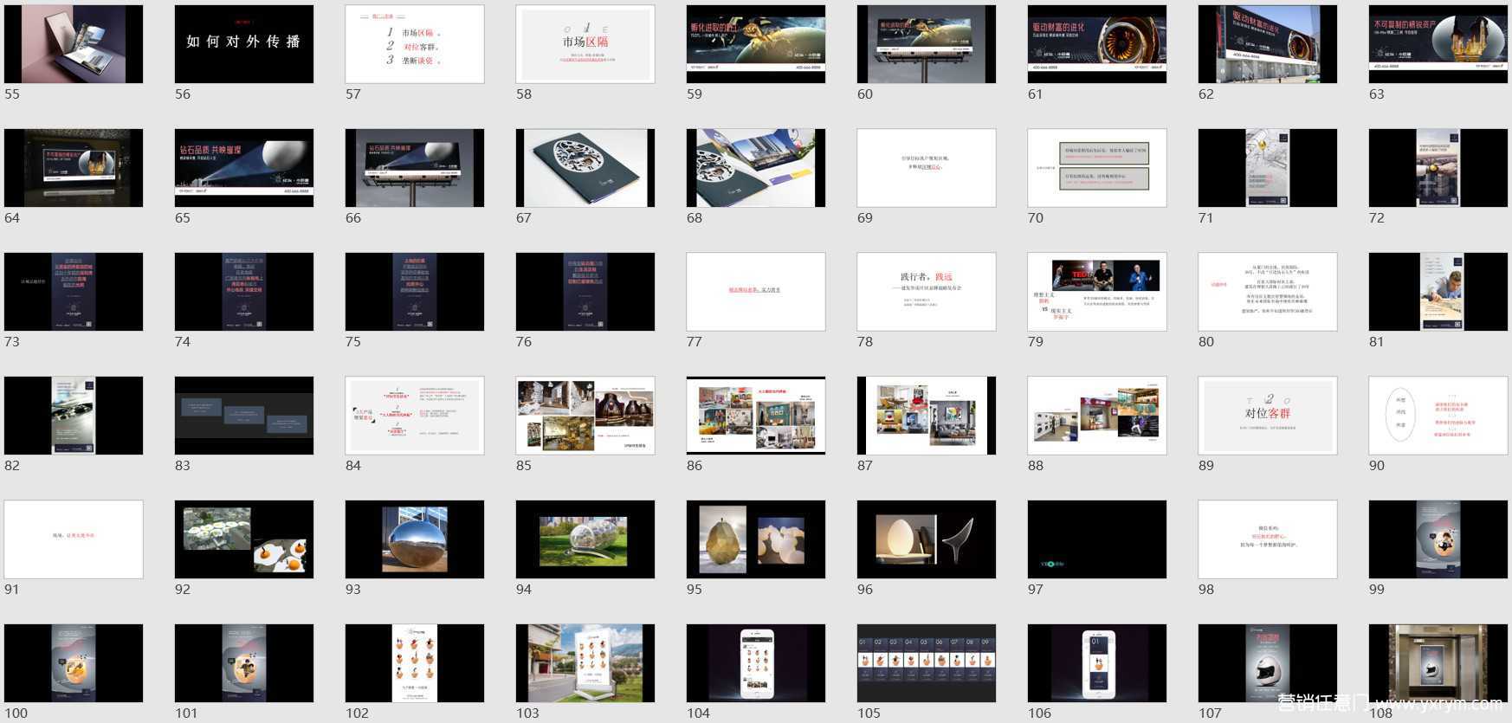Click slide 99 thumbnail
This screenshot has height=723, width=1512.
coord(1438,539)
